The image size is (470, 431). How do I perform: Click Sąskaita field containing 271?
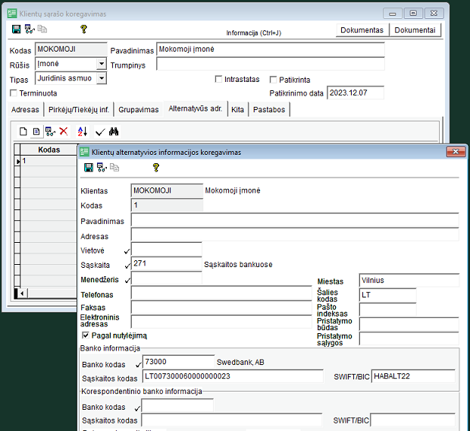coord(166,264)
